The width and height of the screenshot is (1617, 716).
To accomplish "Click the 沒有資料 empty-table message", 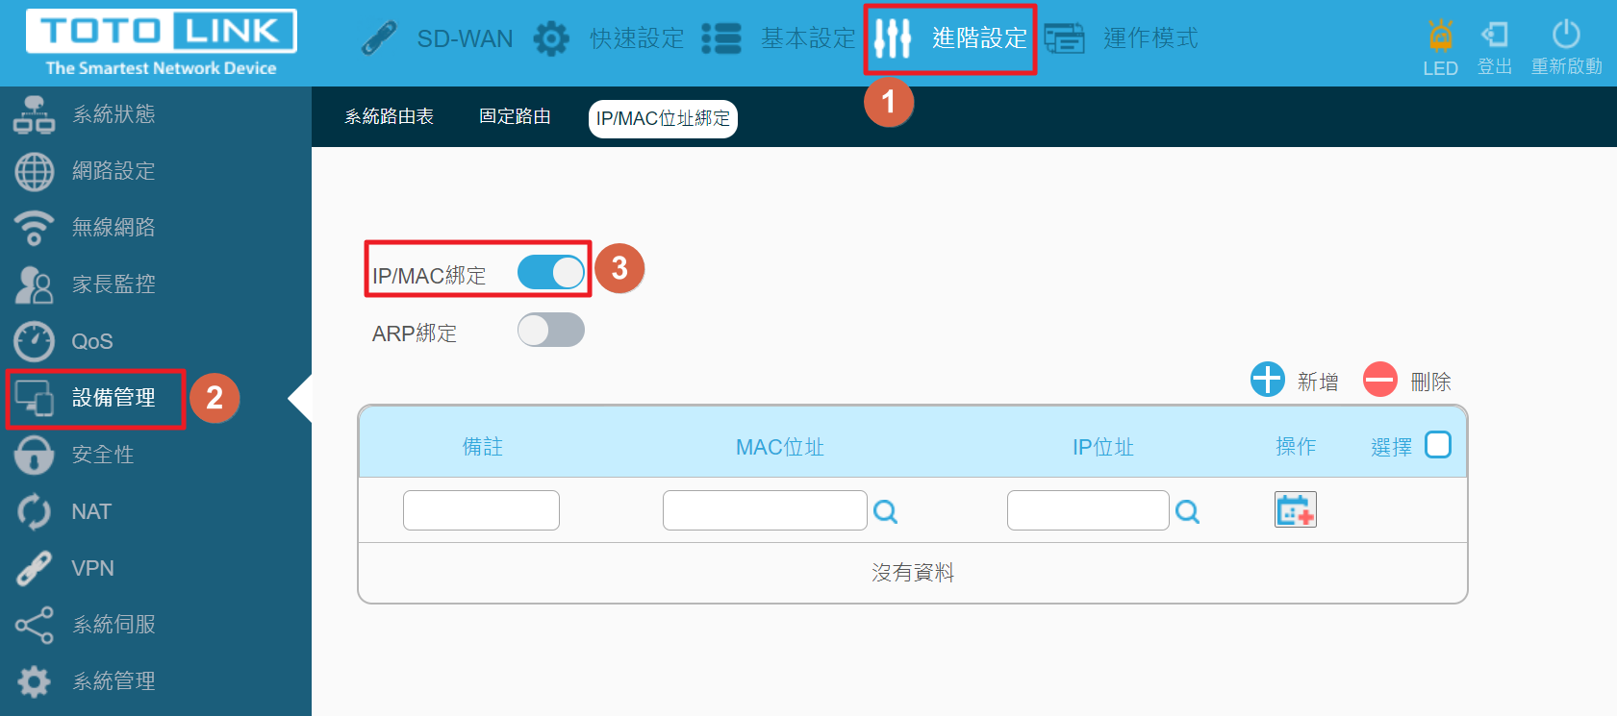I will click(x=913, y=573).
